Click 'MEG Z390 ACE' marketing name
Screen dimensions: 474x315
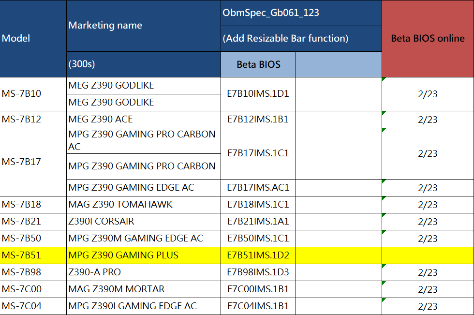[x=144, y=120]
